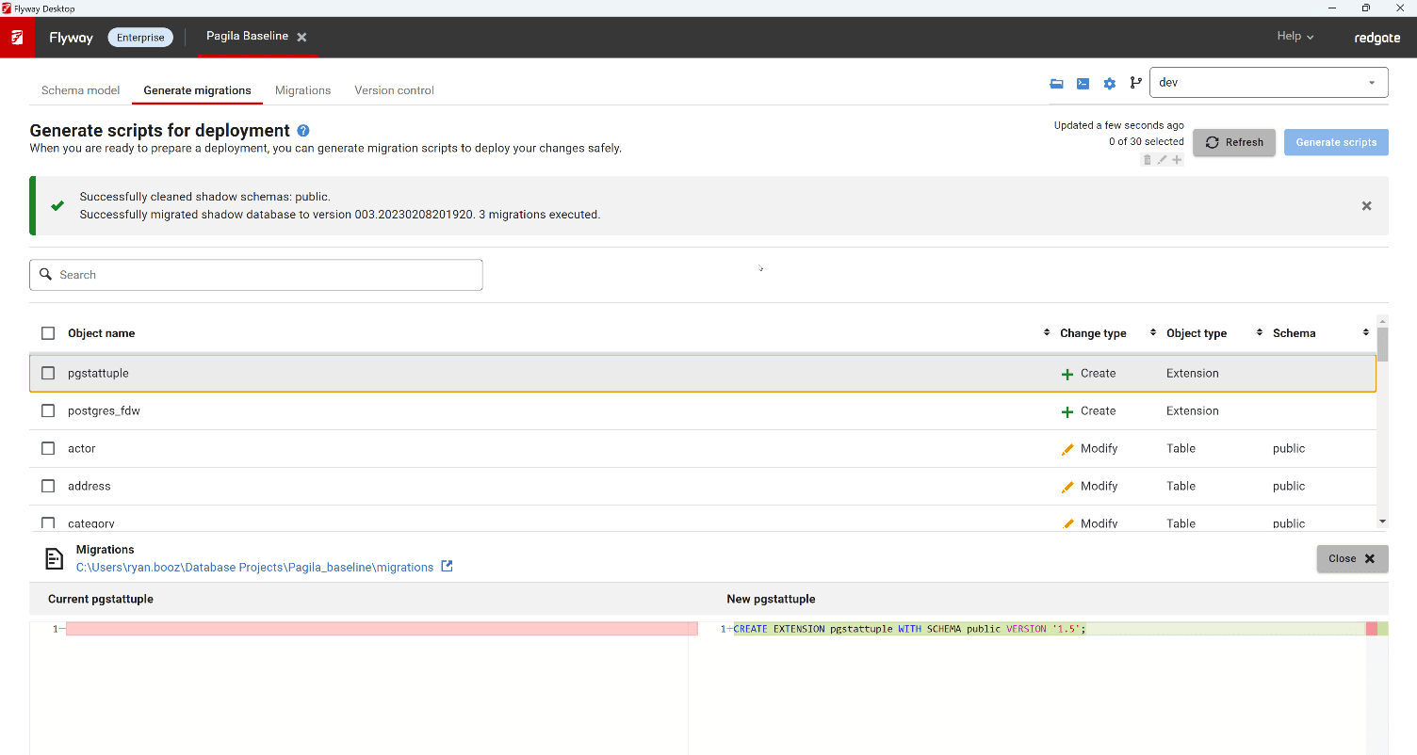Screen dimensions: 1417x755
Task: Click the search magnifier icon
Action: click(x=45, y=275)
